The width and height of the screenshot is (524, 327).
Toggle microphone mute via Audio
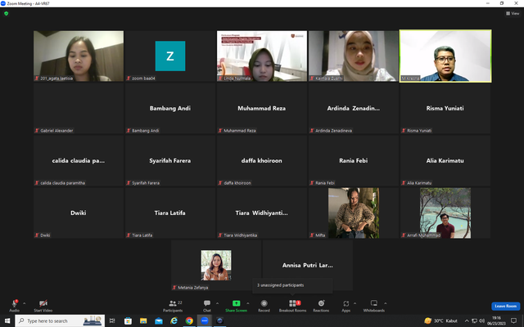click(14, 306)
